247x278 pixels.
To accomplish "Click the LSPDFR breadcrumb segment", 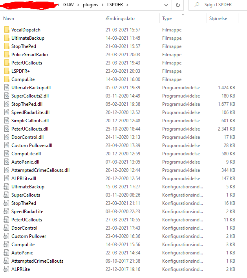I will (115, 5).
